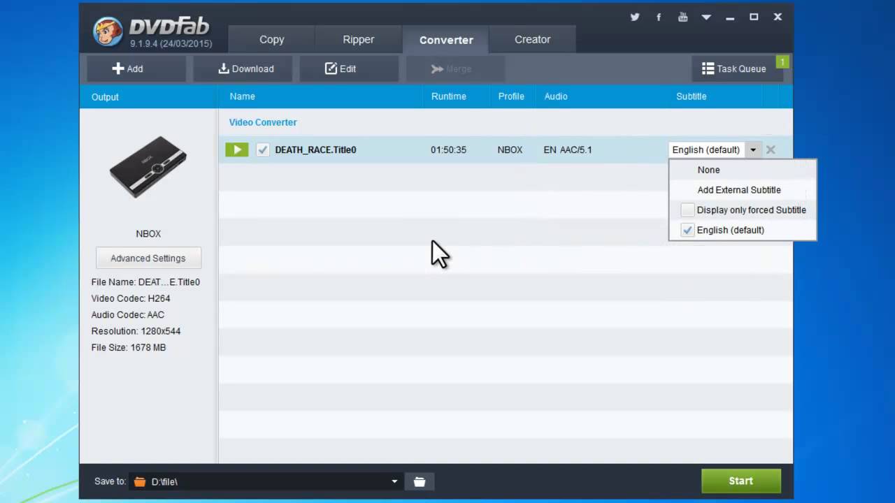895x503 pixels.
Task: Click the EN AAC/5.1 audio cell
Action: [568, 150]
